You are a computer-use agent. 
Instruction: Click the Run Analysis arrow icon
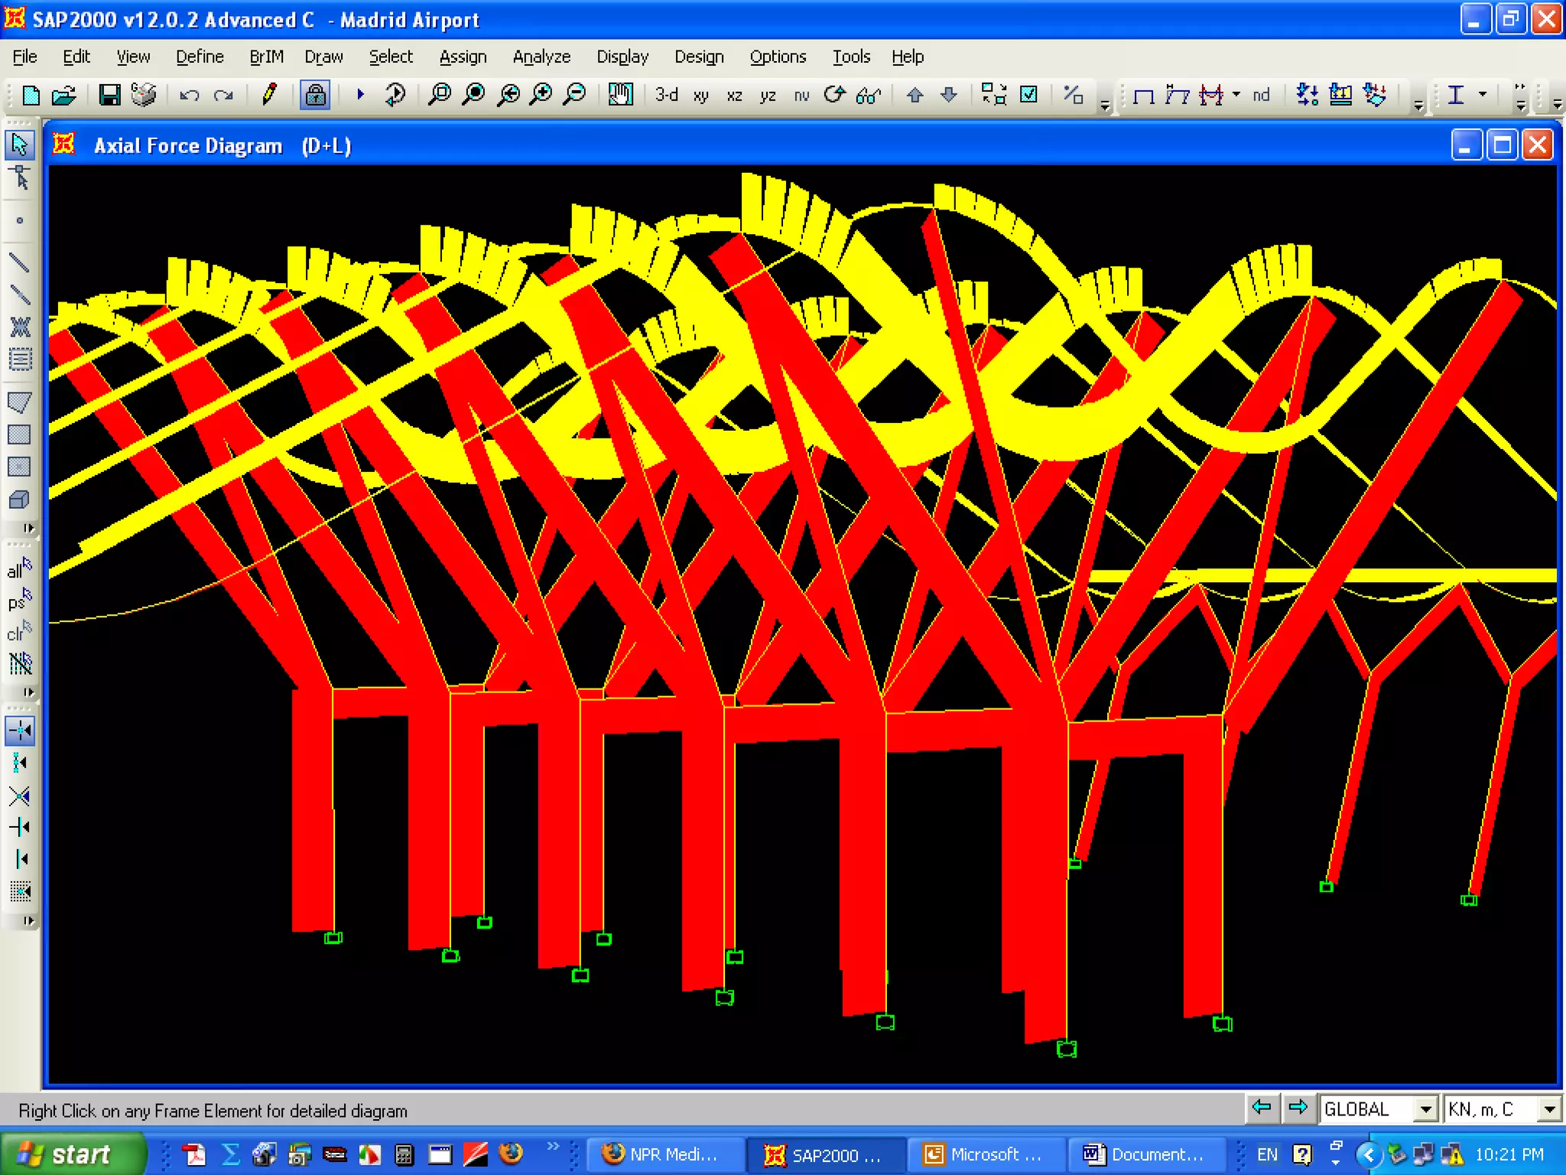[360, 95]
